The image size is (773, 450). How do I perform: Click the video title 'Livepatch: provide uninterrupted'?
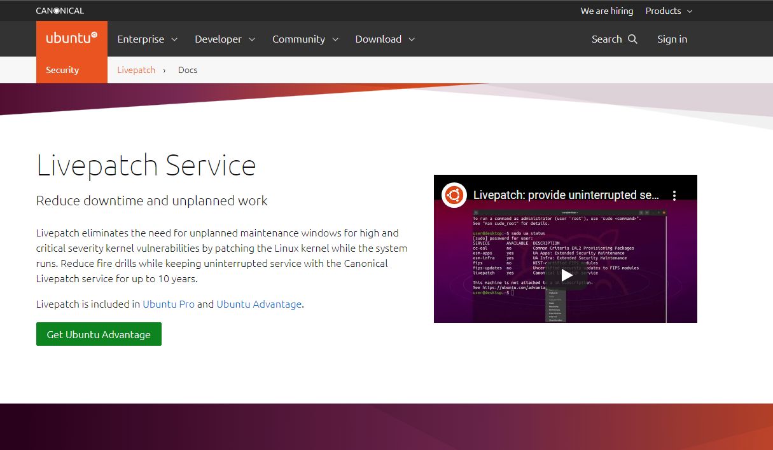(566, 195)
